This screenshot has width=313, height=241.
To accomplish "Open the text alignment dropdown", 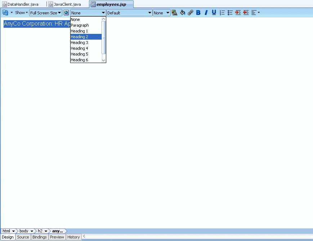I will (255, 13).
